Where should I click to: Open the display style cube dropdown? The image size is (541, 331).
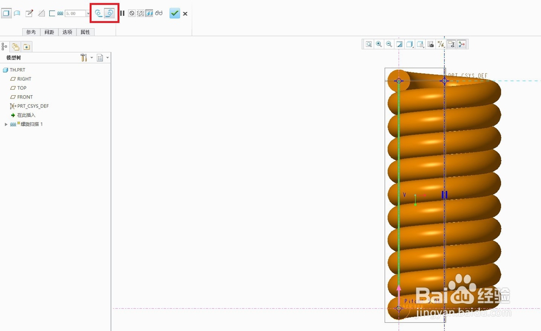(410, 44)
